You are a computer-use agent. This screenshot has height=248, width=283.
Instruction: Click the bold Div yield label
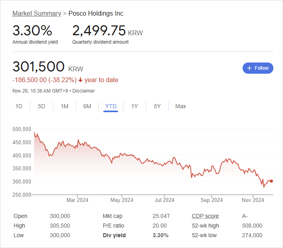[x=114, y=235]
